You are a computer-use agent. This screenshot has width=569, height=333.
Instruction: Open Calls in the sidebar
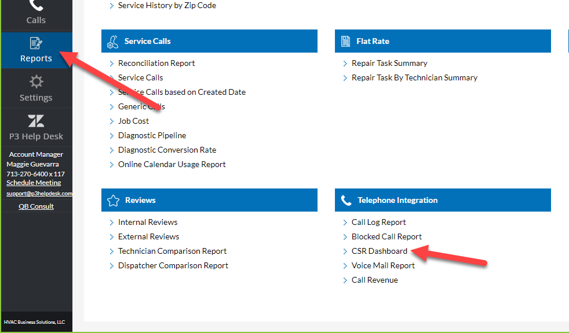[36, 14]
